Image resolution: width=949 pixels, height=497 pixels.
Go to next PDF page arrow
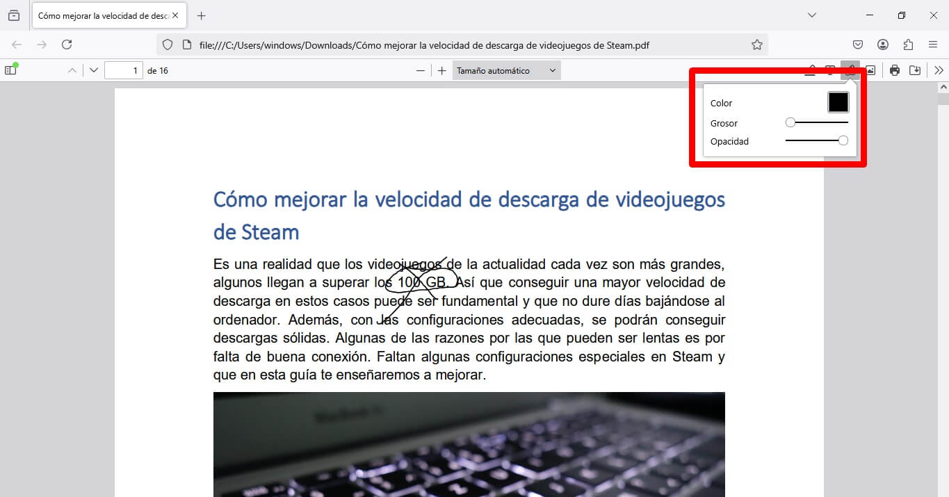(x=94, y=70)
